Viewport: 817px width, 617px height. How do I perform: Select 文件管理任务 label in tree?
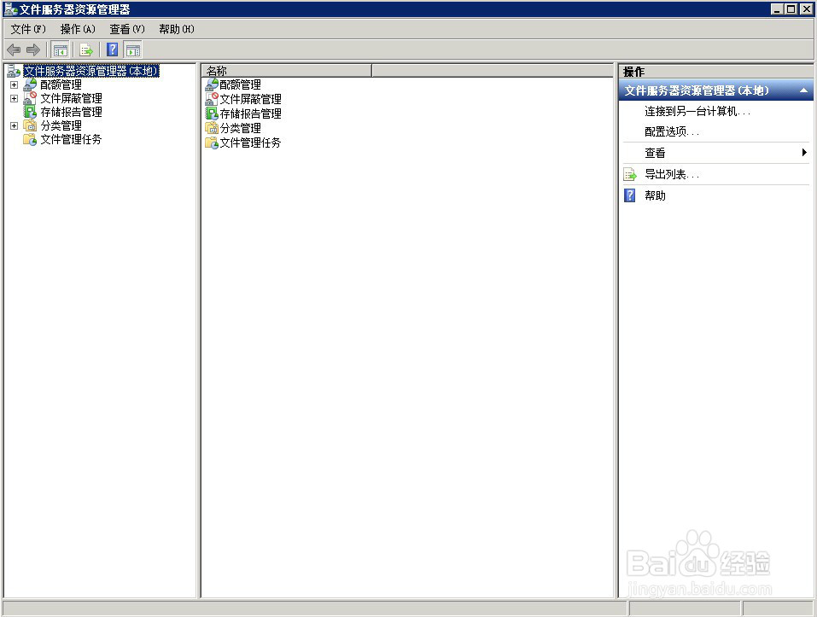tap(72, 139)
